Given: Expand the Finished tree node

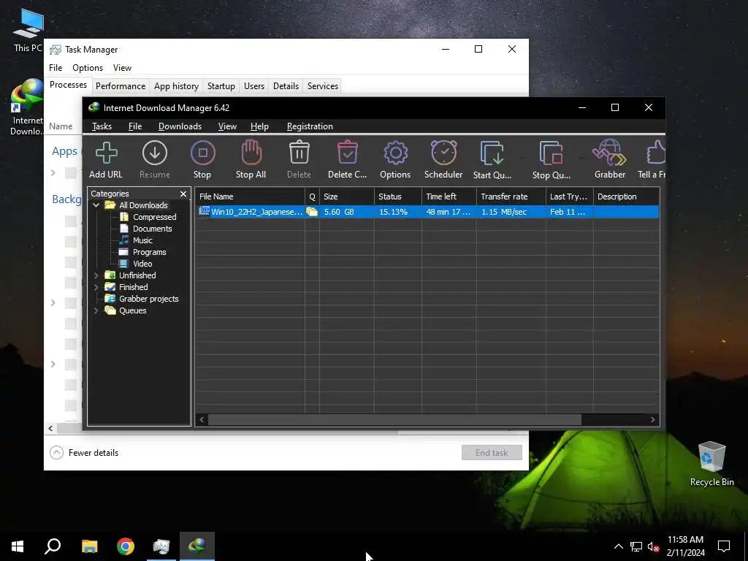Looking at the screenshot, I should (x=96, y=287).
